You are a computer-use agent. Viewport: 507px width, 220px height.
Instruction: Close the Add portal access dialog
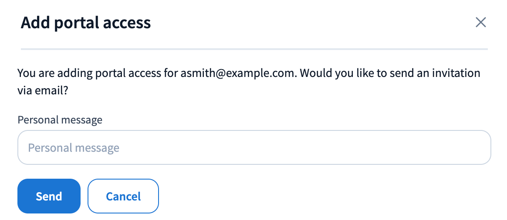click(480, 22)
